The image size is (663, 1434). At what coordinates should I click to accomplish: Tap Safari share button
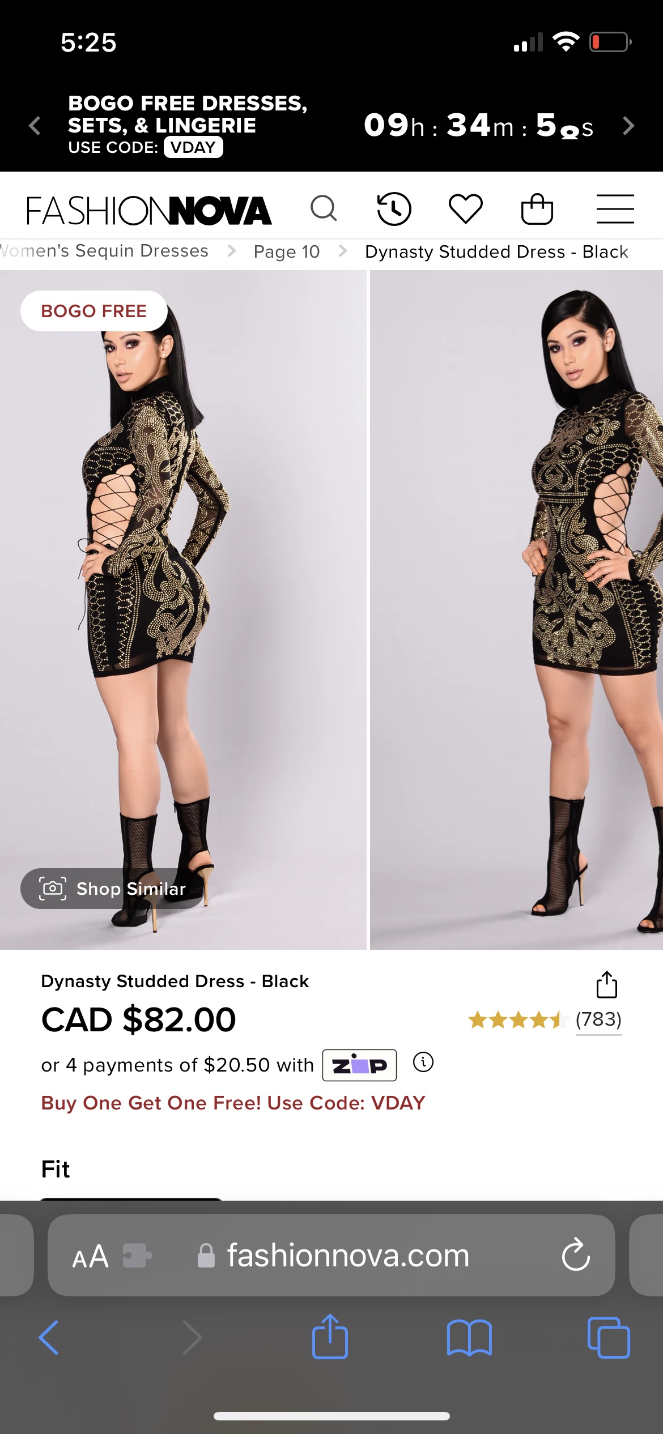(330, 1337)
